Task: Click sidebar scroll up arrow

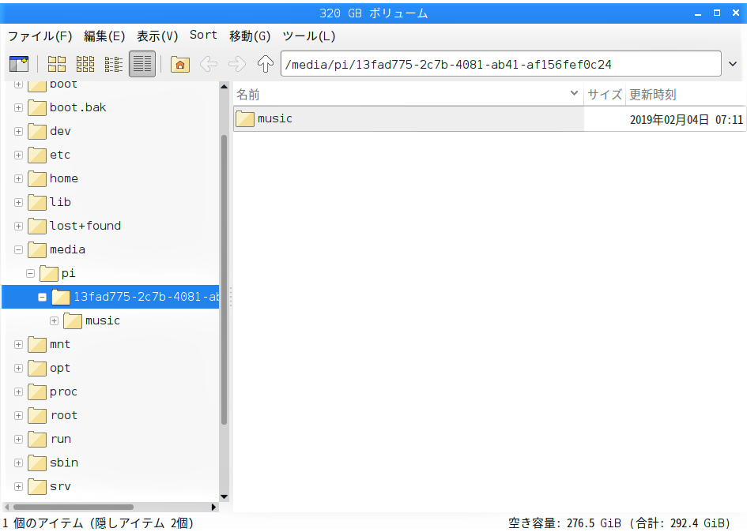Action: coord(224,87)
